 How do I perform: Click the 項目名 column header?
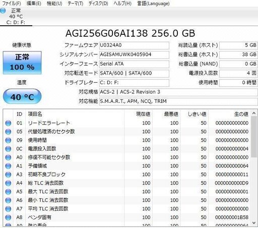coord(75,114)
